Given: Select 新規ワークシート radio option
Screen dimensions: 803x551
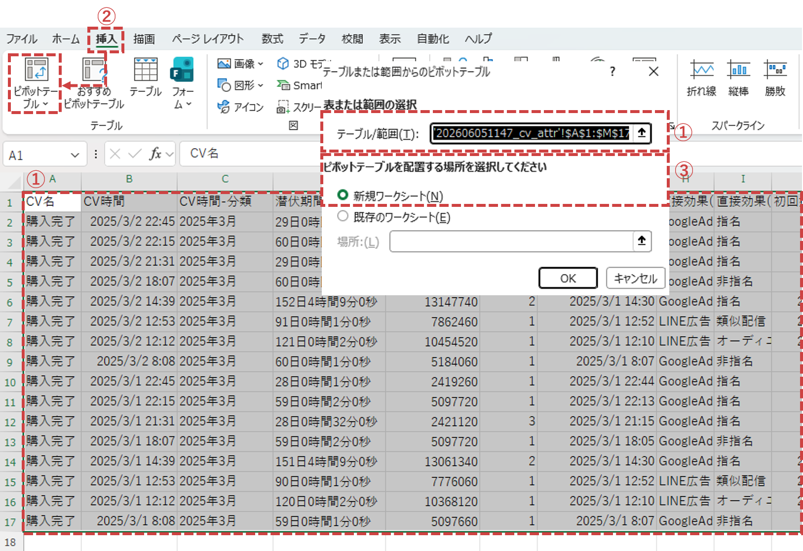Looking at the screenshot, I should point(343,196).
